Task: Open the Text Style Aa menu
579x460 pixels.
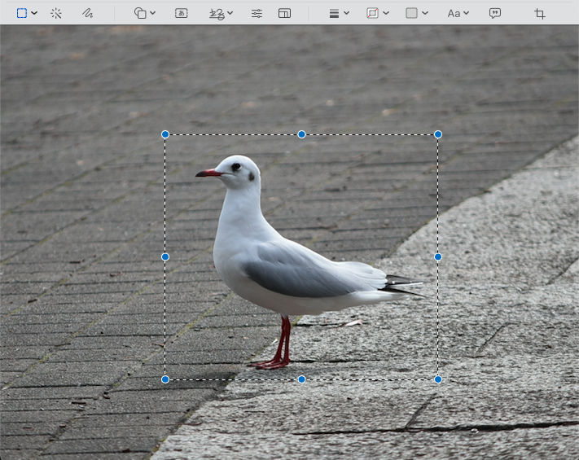Action: point(458,14)
